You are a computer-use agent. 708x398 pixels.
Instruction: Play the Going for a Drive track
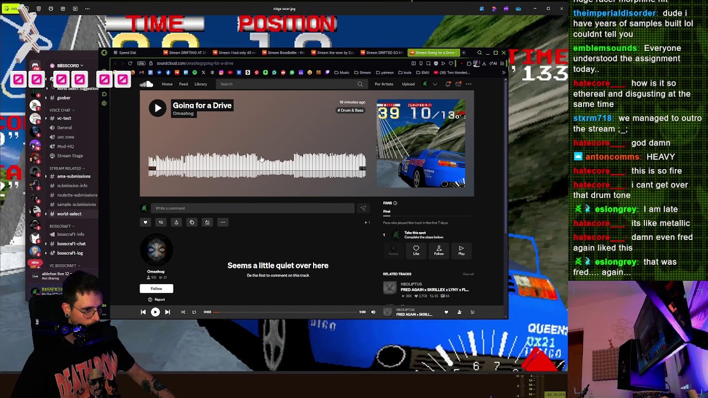tap(158, 108)
